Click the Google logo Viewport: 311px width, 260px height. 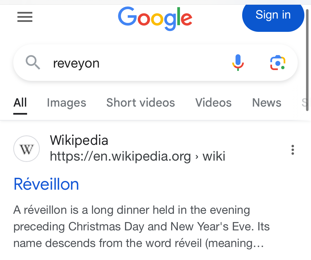(155, 19)
